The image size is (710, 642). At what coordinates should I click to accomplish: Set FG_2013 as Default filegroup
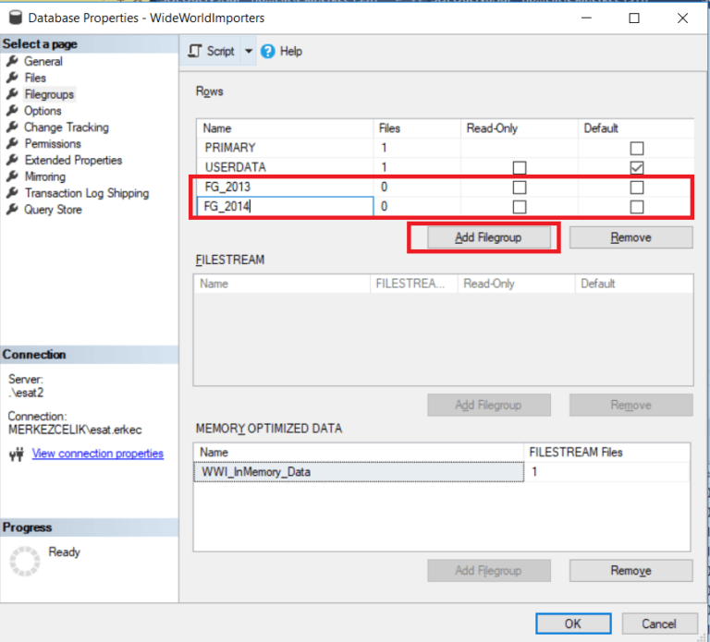click(637, 188)
